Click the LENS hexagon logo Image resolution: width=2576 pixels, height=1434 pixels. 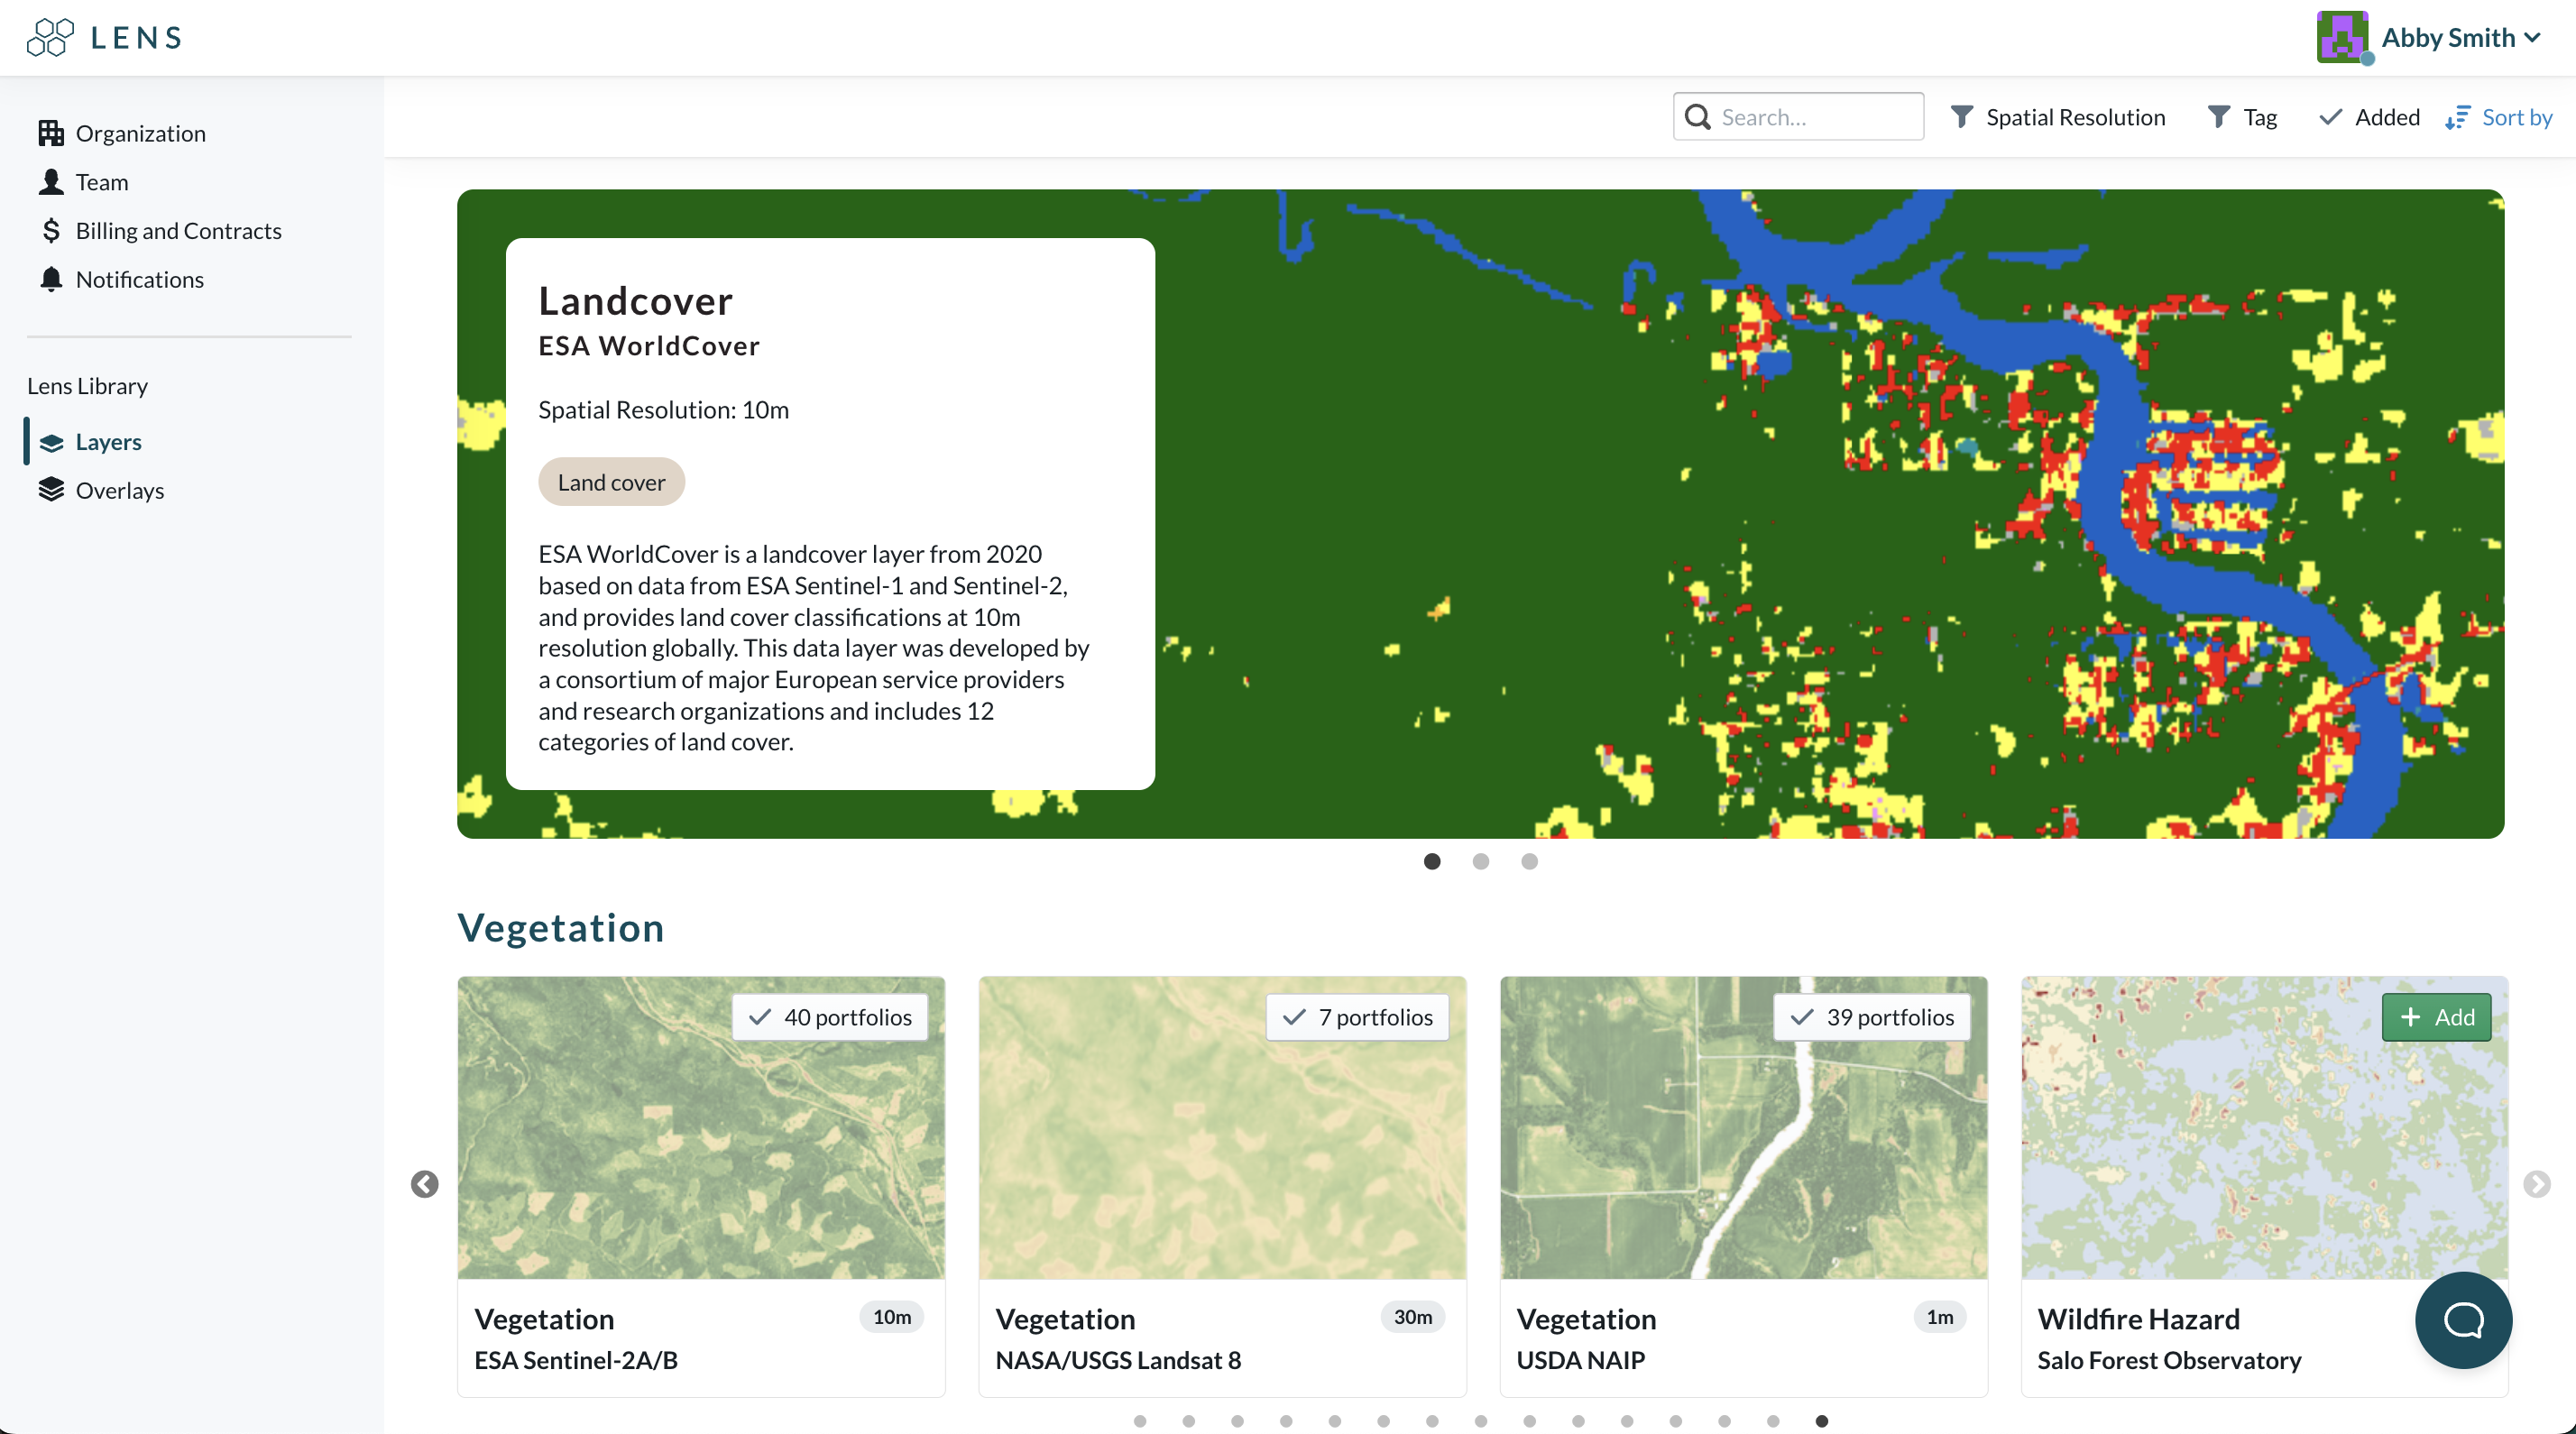point(50,37)
